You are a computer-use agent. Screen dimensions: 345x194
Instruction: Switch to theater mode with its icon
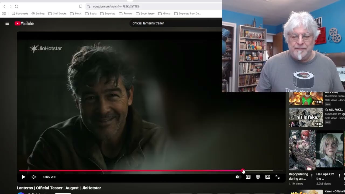tap(268, 177)
